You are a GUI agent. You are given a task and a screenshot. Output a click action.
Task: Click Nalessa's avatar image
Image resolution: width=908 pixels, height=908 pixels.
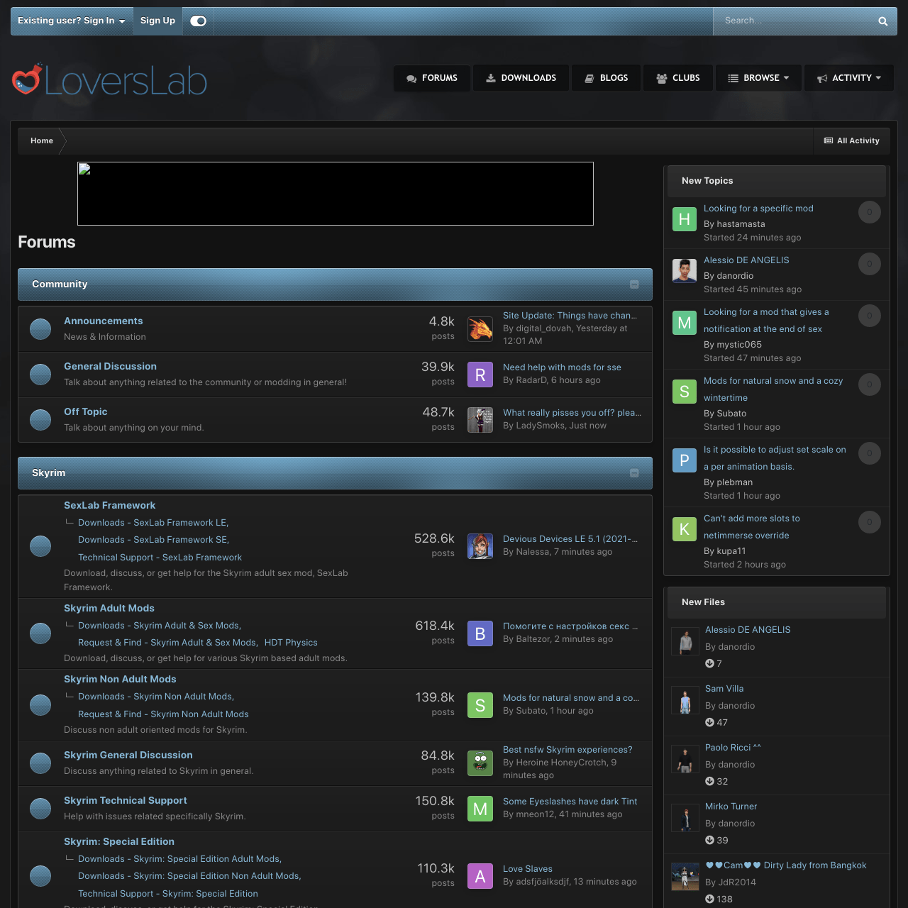coord(480,546)
